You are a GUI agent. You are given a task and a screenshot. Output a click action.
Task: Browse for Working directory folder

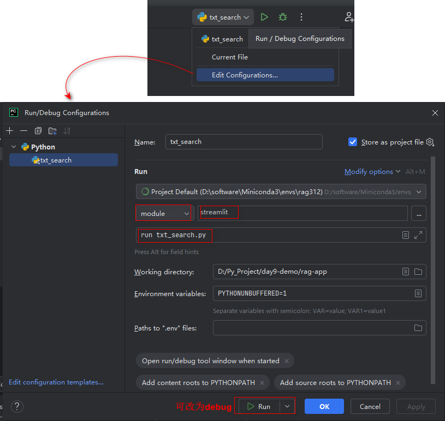pyautogui.click(x=418, y=272)
